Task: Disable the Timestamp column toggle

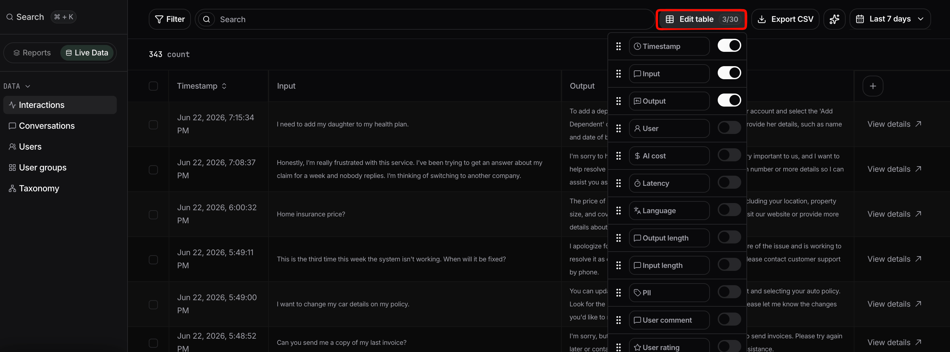Action: click(x=729, y=46)
